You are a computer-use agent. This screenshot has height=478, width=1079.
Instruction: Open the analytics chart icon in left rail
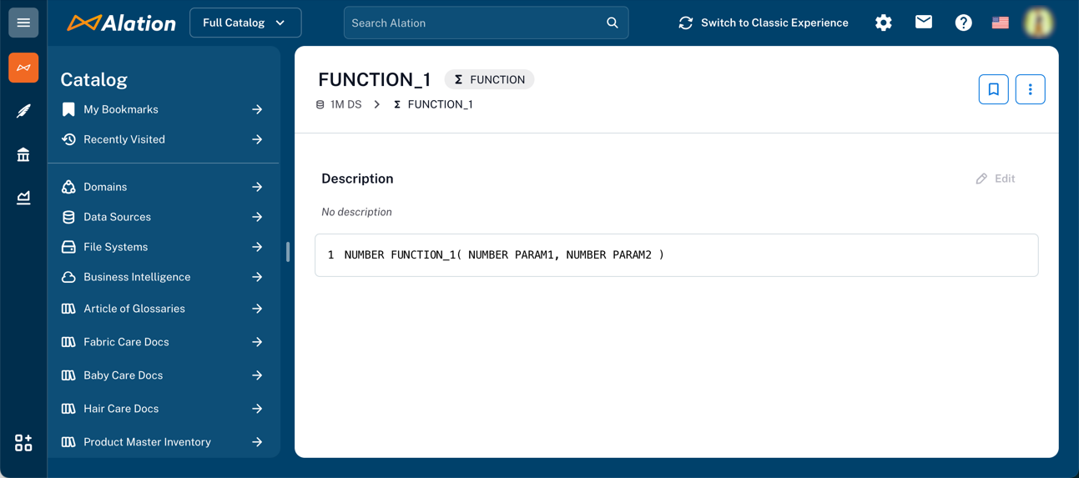coord(23,198)
